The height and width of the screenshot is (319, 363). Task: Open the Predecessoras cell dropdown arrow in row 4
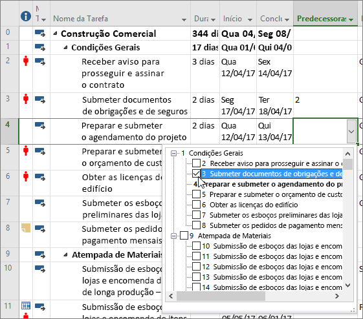(351, 132)
